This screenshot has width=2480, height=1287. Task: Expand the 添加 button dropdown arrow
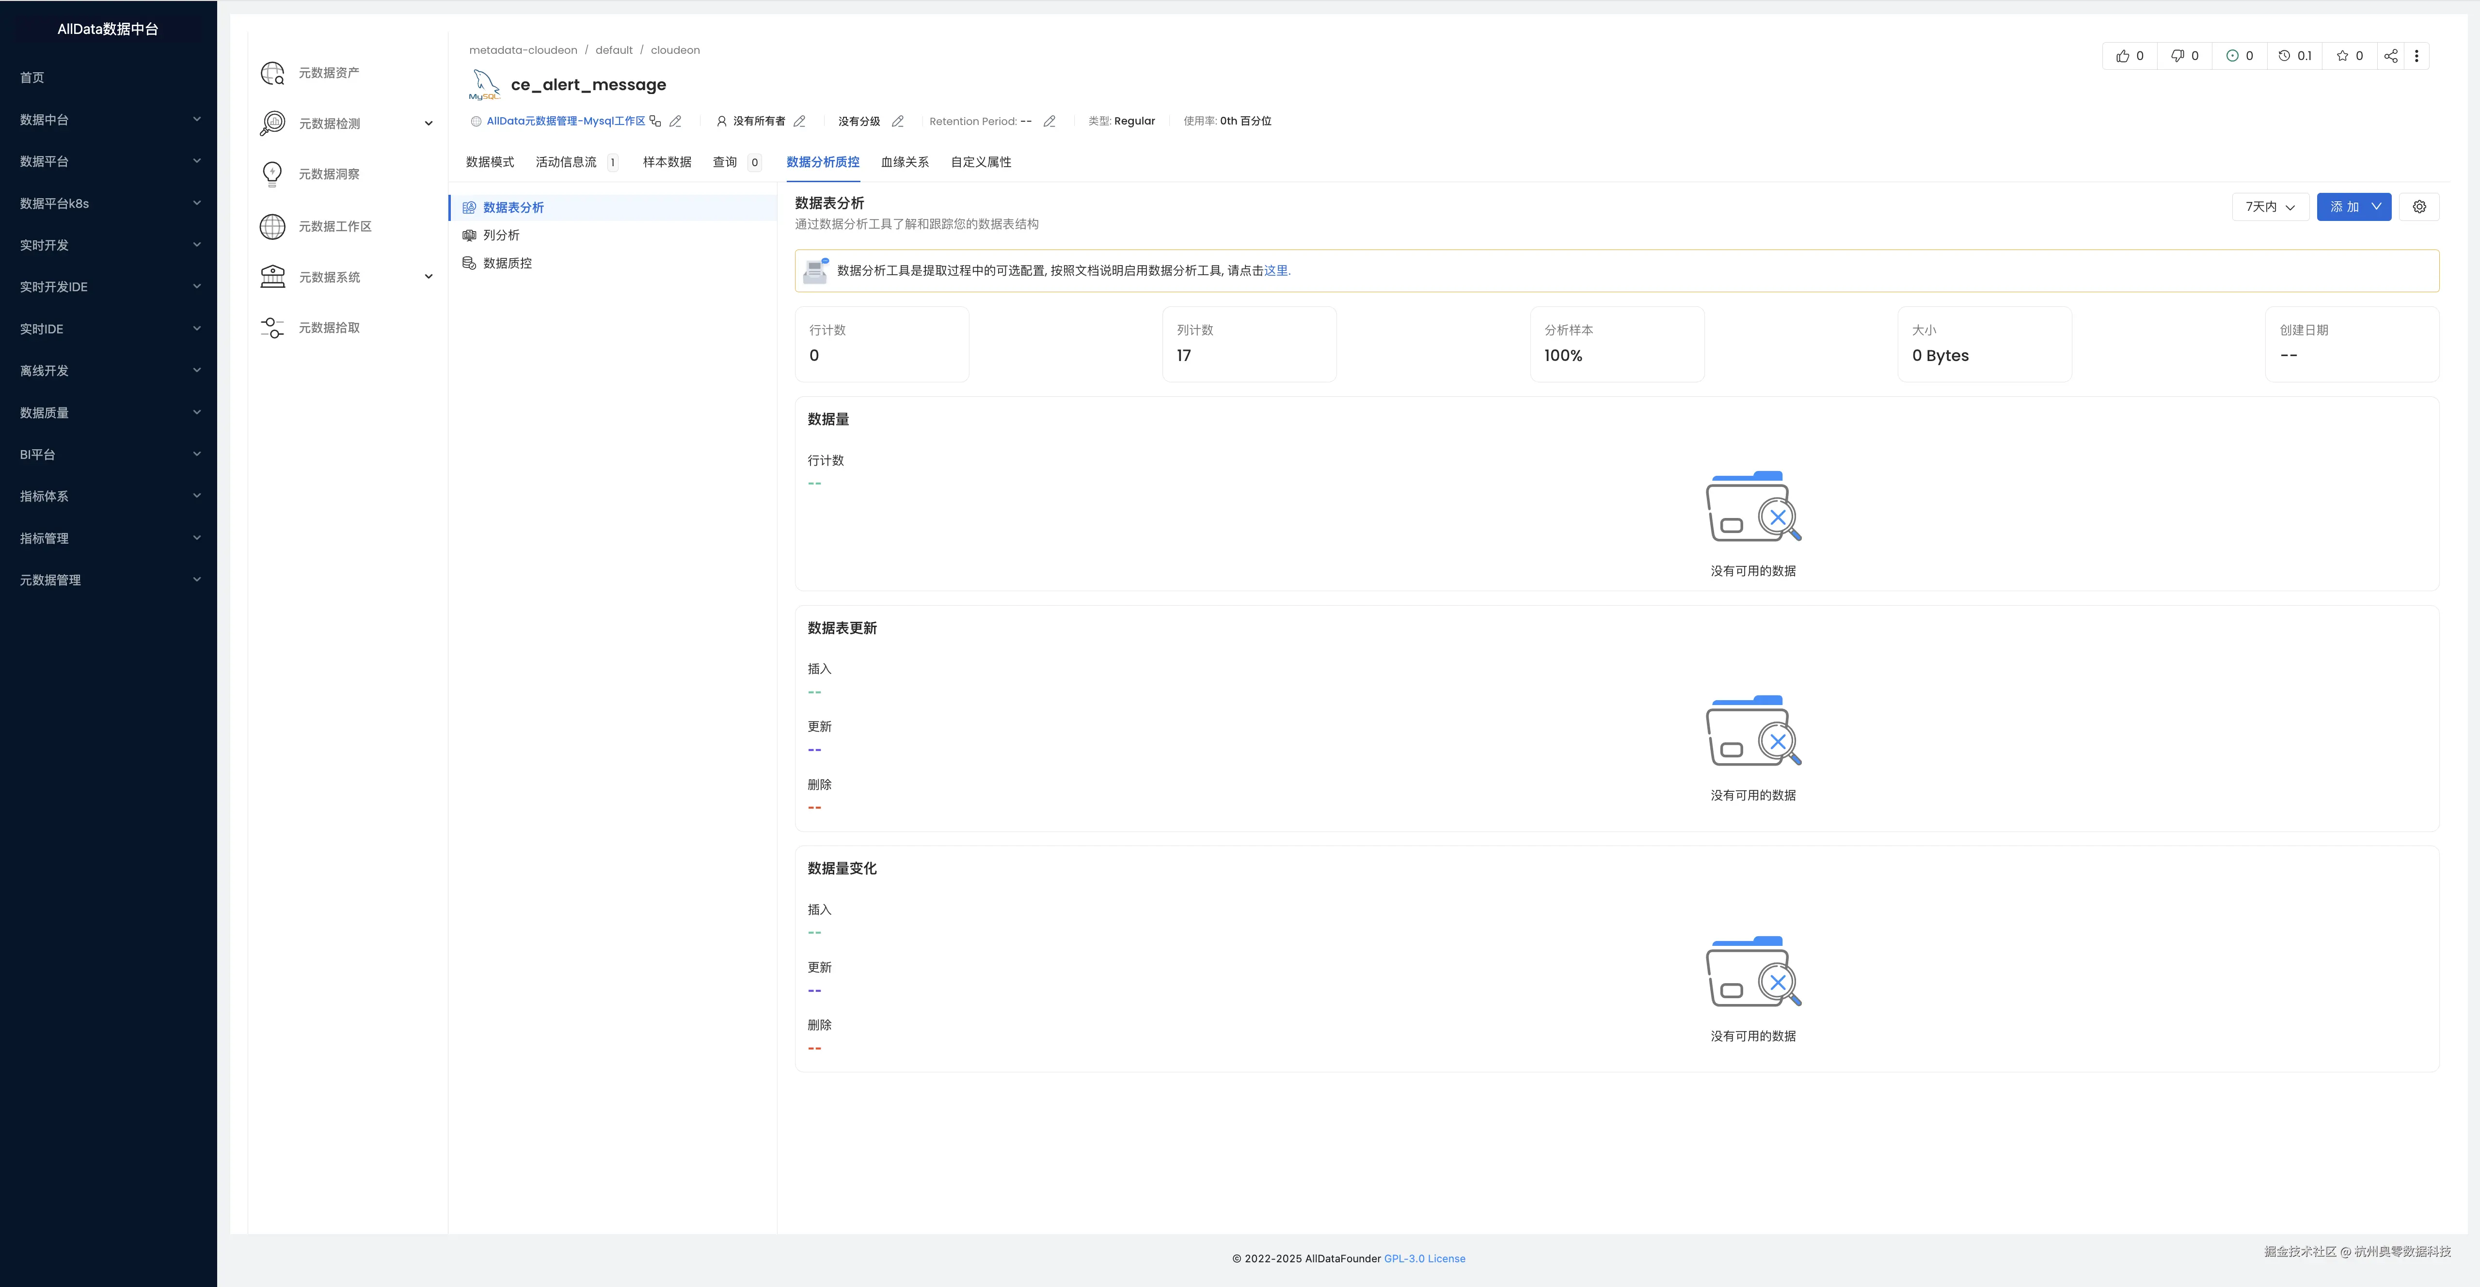2376,207
